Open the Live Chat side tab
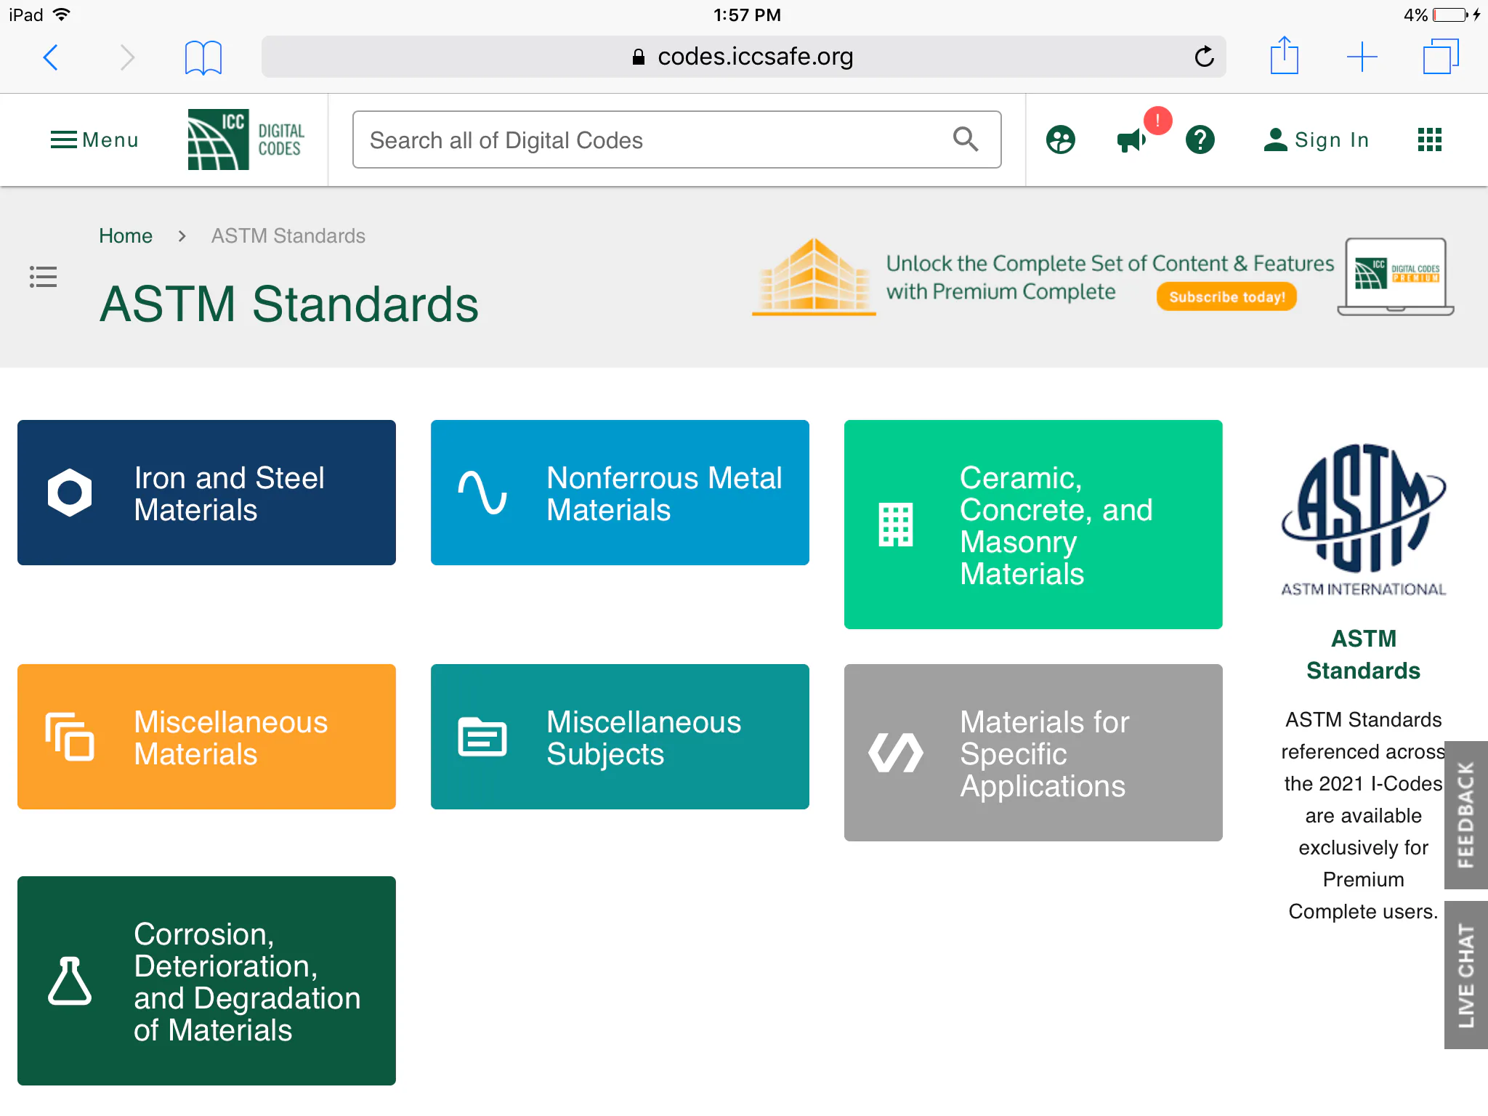This screenshot has height=1116, width=1488. 1466,975
